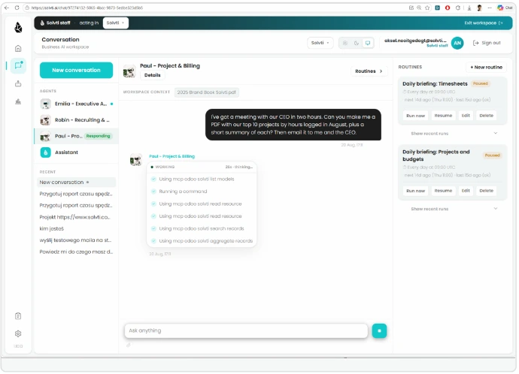This screenshot has height=374, width=519.
Task: Open browser downloads icon
Action: 469,8
